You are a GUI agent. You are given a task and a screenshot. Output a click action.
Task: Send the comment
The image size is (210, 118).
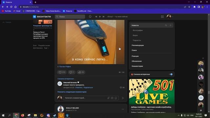(123, 98)
